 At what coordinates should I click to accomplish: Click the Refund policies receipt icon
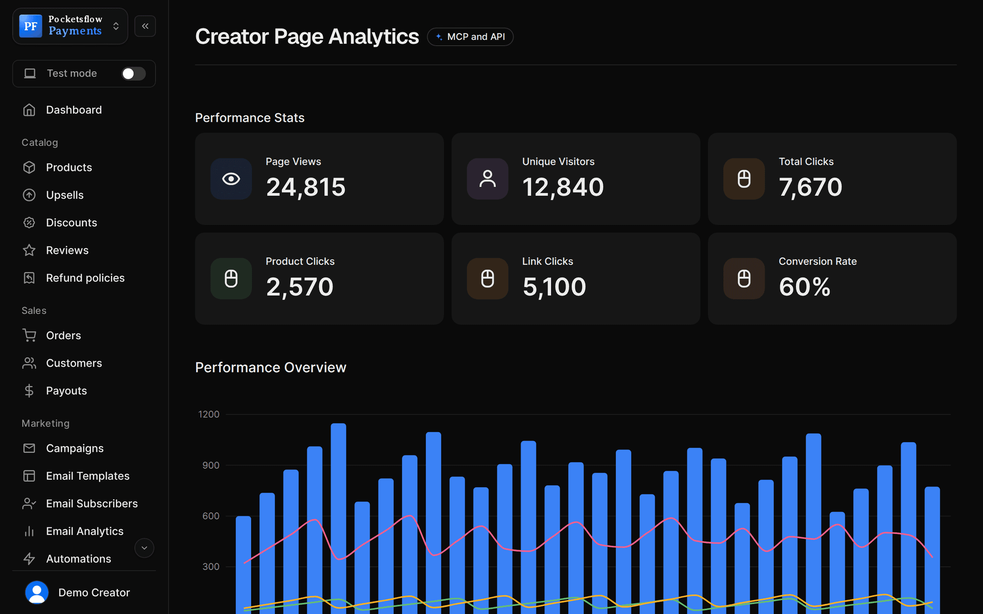pos(29,278)
